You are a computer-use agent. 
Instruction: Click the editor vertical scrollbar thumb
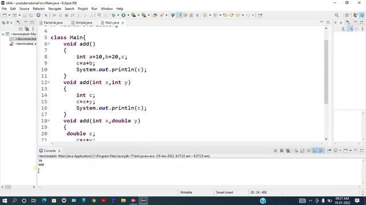pyautogui.click(x=326, y=72)
